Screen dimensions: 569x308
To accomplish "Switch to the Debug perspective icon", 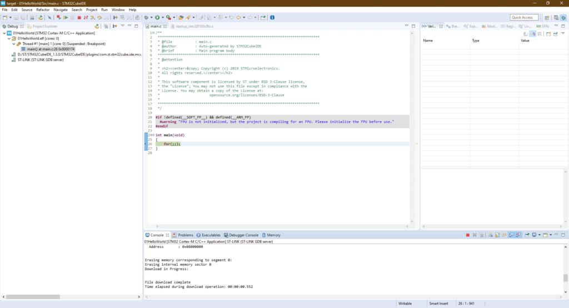I will coord(562,18).
